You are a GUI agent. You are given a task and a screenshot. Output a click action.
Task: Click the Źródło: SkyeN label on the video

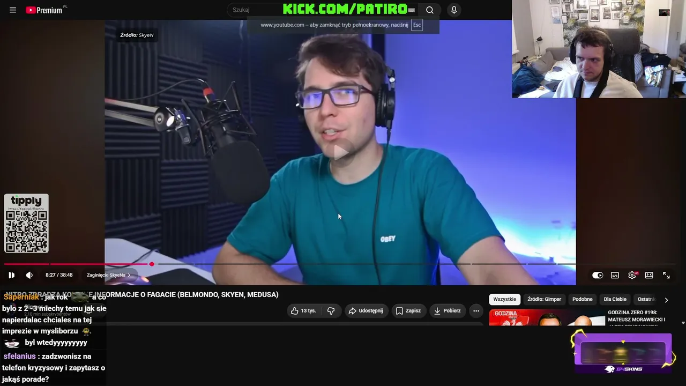(x=137, y=35)
